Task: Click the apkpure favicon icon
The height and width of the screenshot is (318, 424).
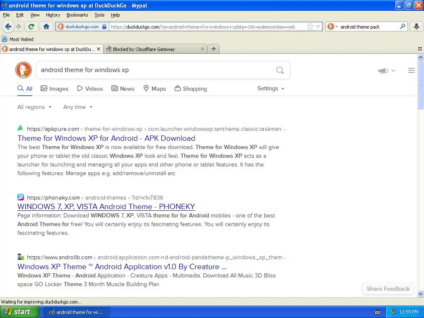Action: [x=20, y=128]
